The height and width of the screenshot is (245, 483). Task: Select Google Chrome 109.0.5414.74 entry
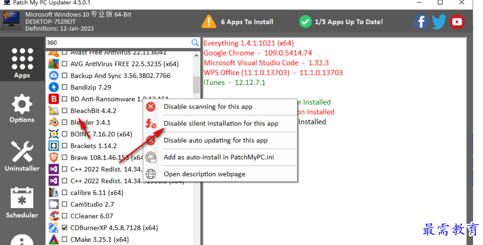[x=258, y=53]
